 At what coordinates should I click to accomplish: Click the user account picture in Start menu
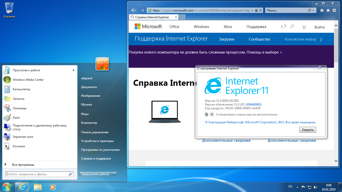click(x=102, y=64)
